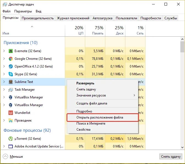Switch to the Производительность tab
Screen dimensions: 185x164
[38, 18]
